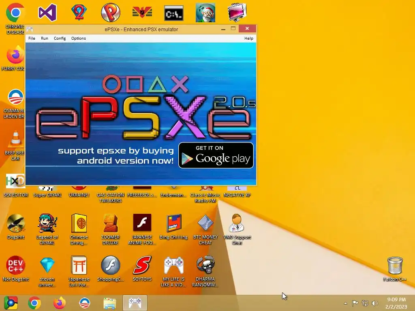Select the pink monitor desktop icon

pos(237,13)
